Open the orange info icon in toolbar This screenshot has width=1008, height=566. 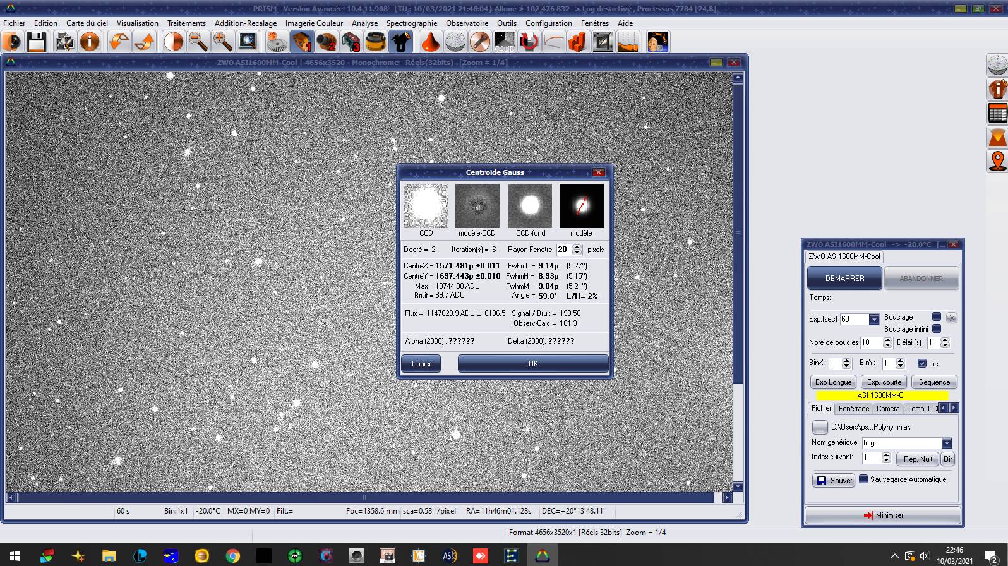click(90, 42)
